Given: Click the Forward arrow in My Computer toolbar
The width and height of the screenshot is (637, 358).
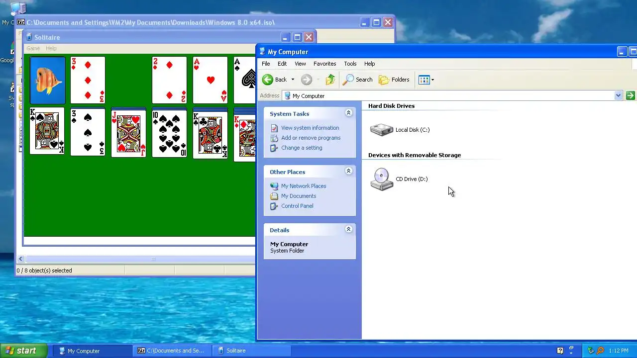Looking at the screenshot, I should pos(307,80).
